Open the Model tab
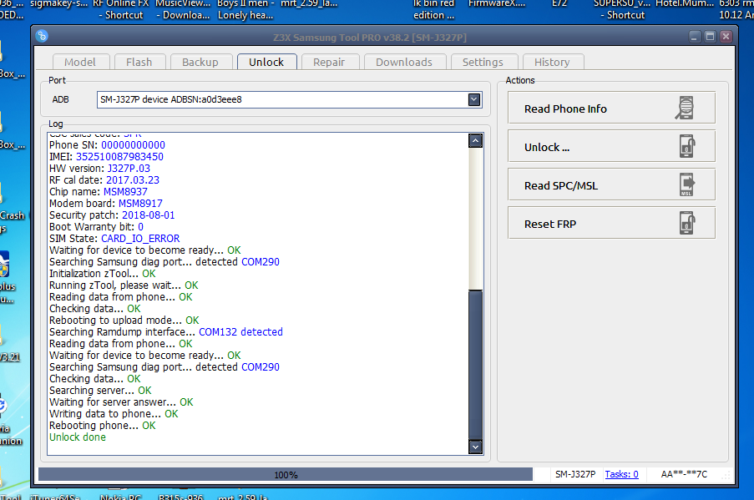This screenshot has width=754, height=500. (x=80, y=62)
